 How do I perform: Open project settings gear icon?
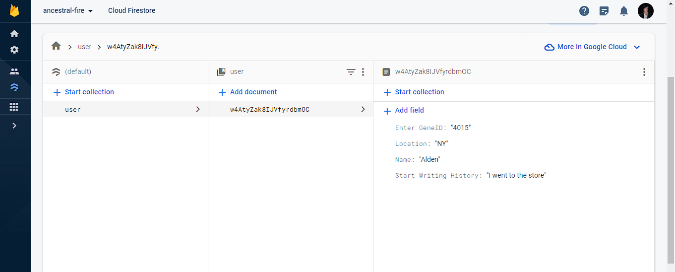coord(14,50)
